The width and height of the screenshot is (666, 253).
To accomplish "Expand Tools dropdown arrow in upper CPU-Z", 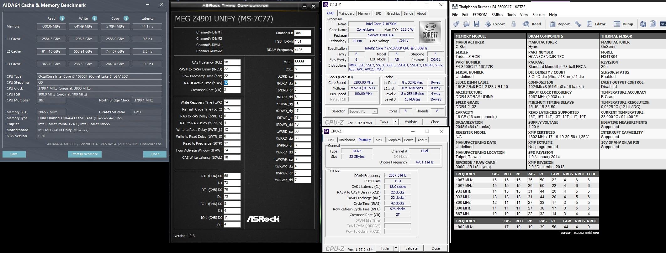I will (x=395, y=122).
